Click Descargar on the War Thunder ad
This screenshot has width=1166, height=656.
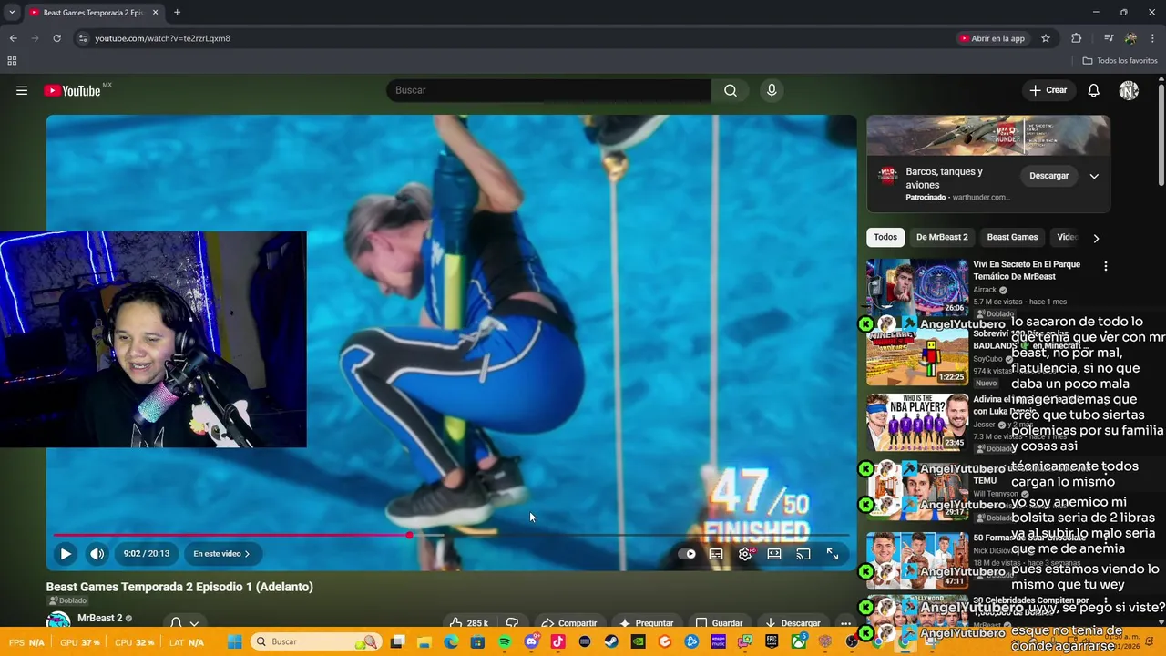(x=1048, y=176)
